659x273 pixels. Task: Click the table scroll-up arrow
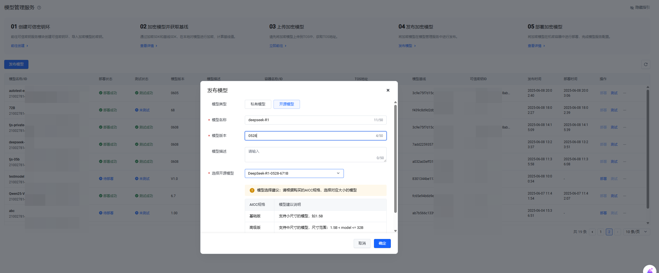648,87
